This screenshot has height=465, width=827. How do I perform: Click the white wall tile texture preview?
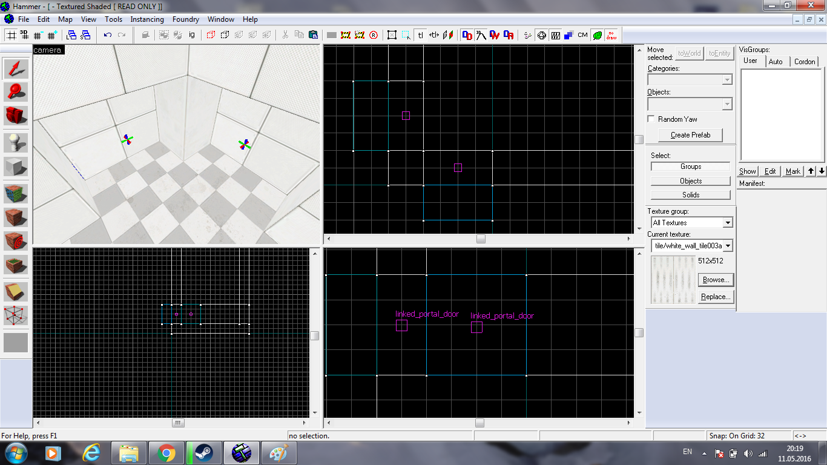click(673, 280)
